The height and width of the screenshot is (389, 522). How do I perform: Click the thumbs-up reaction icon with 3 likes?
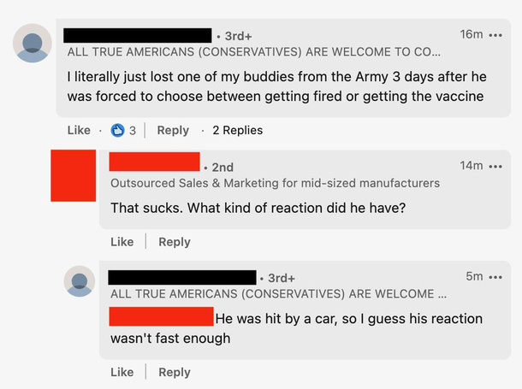click(x=117, y=130)
